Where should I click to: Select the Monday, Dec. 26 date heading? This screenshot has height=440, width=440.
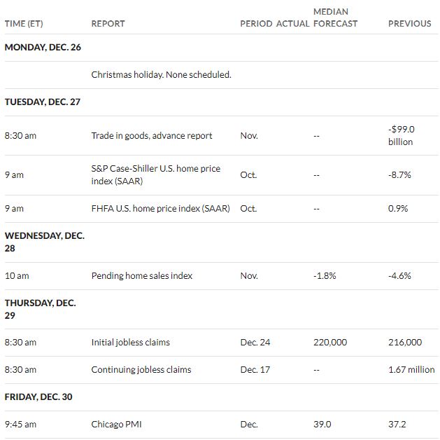(x=43, y=47)
